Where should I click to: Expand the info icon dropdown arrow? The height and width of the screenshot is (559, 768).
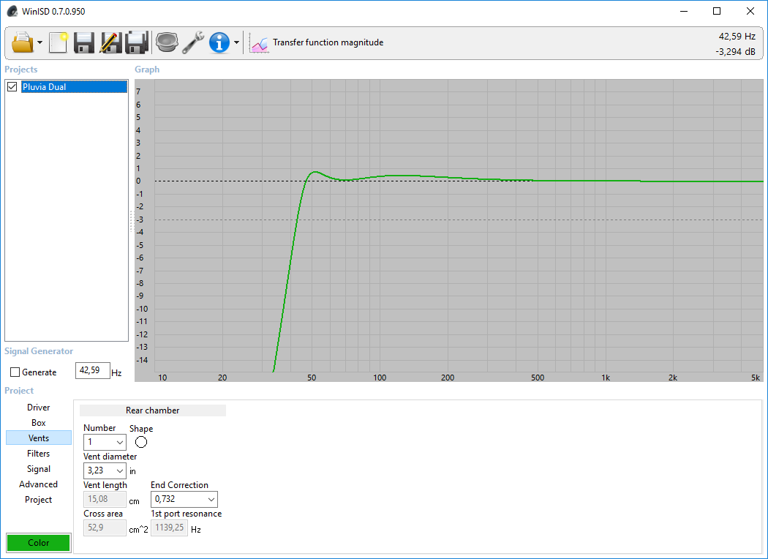point(236,42)
